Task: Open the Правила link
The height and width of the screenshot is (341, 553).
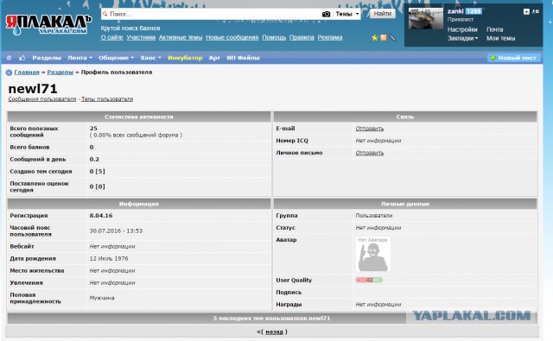Action: pyautogui.click(x=302, y=37)
